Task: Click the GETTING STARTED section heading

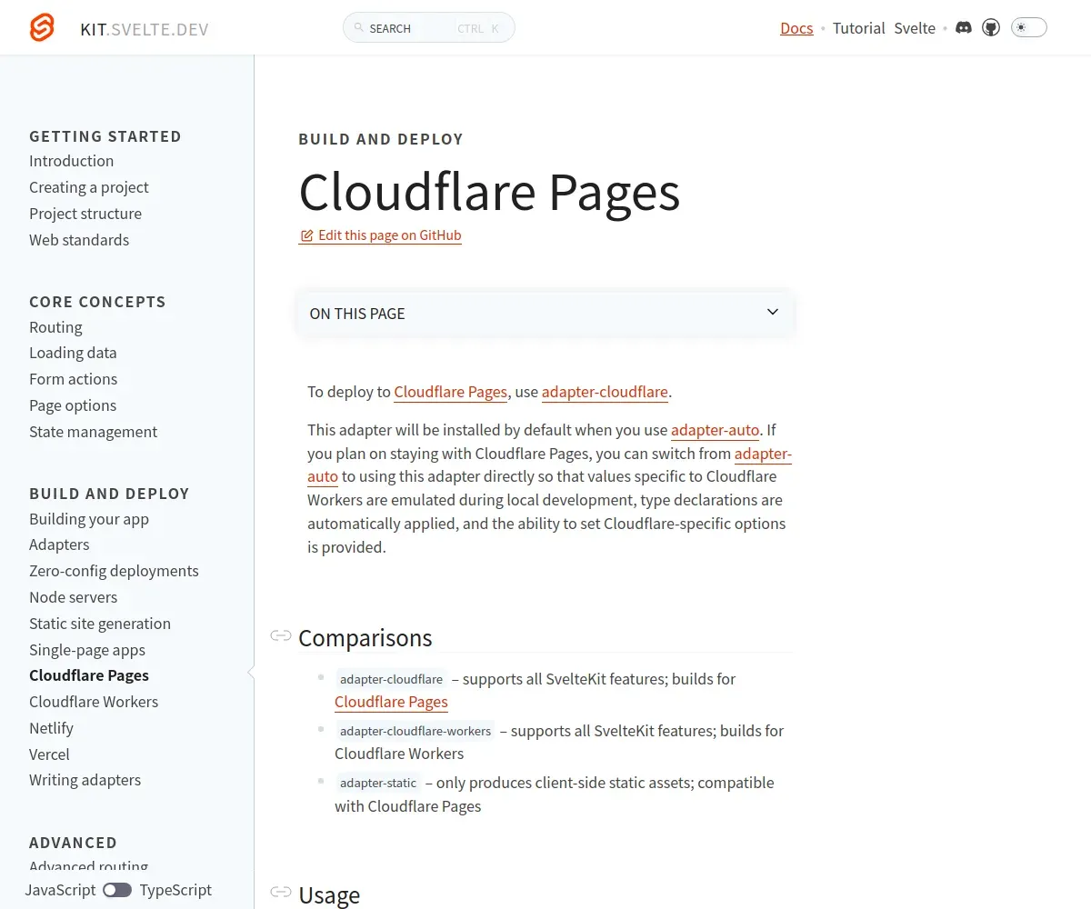Action: (x=105, y=136)
